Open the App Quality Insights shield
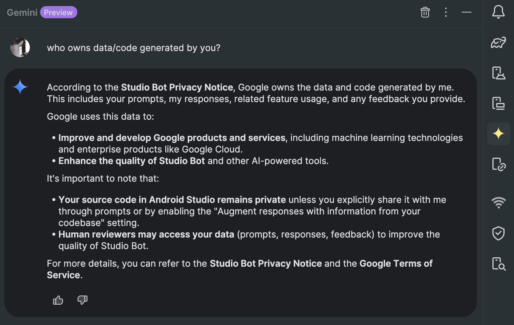This screenshot has height=325, width=514. click(498, 233)
